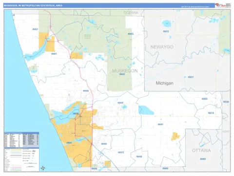Click ZIP code label 49442
This screenshot has width=234, height=176.
tap(120, 103)
